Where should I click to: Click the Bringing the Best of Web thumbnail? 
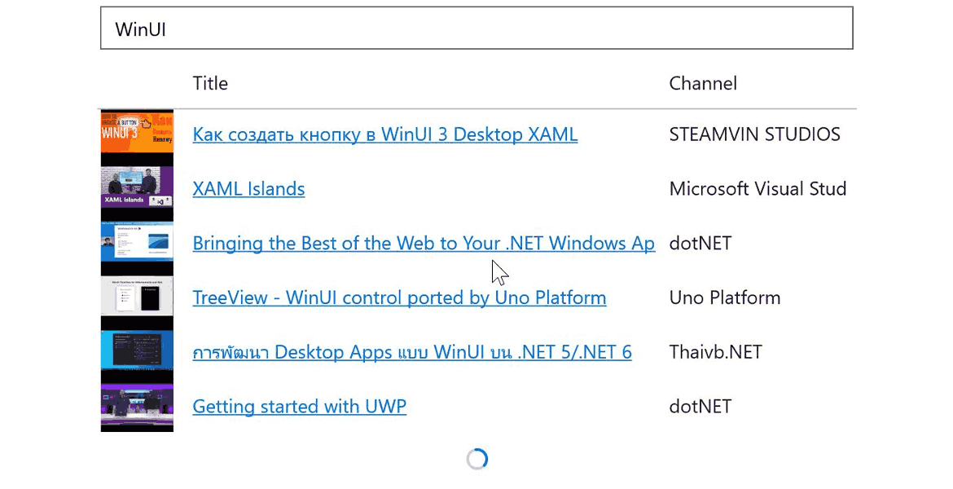(137, 242)
